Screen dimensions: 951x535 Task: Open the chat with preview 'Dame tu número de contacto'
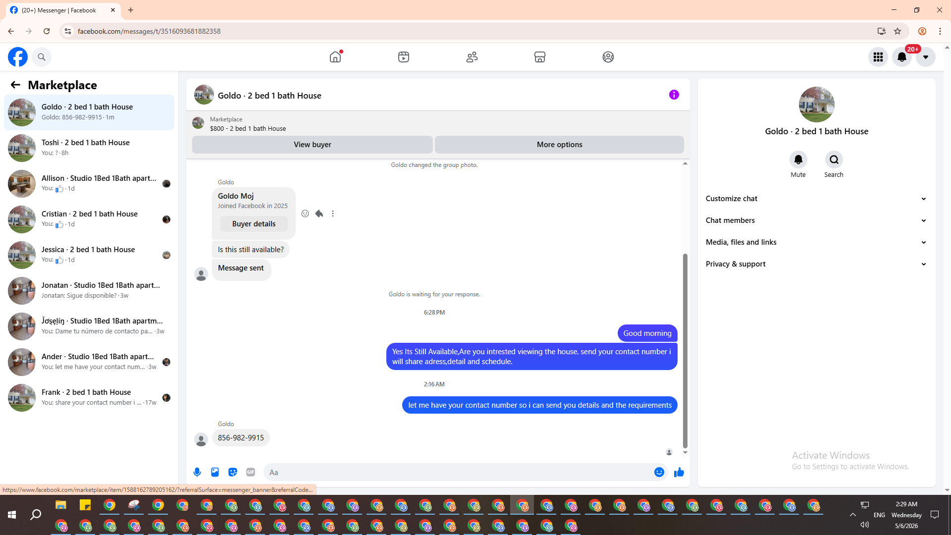[x=89, y=326]
